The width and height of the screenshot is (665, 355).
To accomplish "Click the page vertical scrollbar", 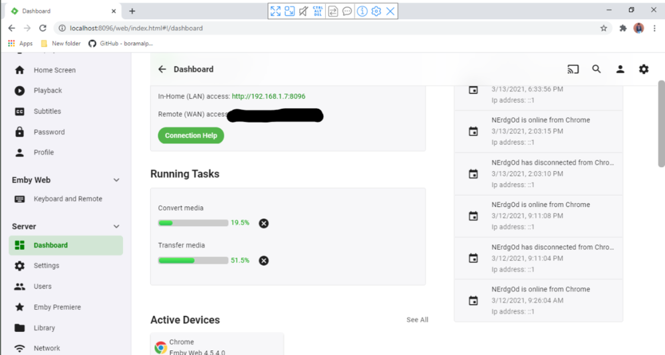I will [x=661, y=123].
